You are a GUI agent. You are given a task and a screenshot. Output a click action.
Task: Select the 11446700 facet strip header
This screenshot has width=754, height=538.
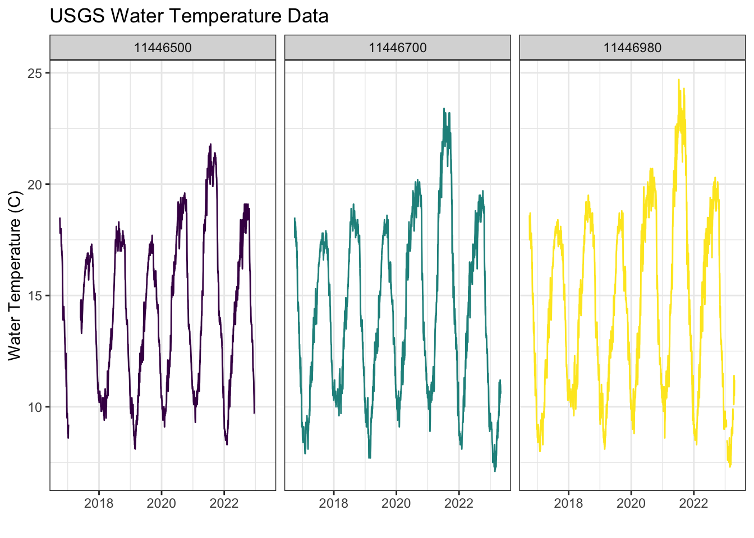point(398,48)
